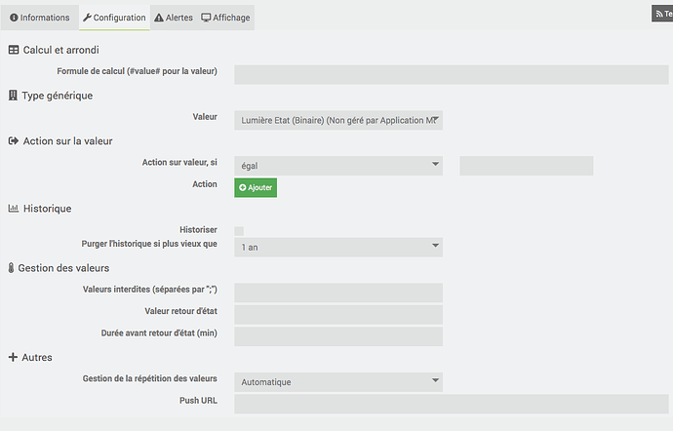Open the 'Automatique' repetition dropdown

point(338,381)
